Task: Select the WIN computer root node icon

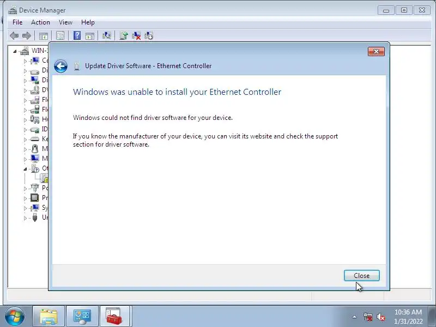Action: pyautogui.click(x=25, y=51)
